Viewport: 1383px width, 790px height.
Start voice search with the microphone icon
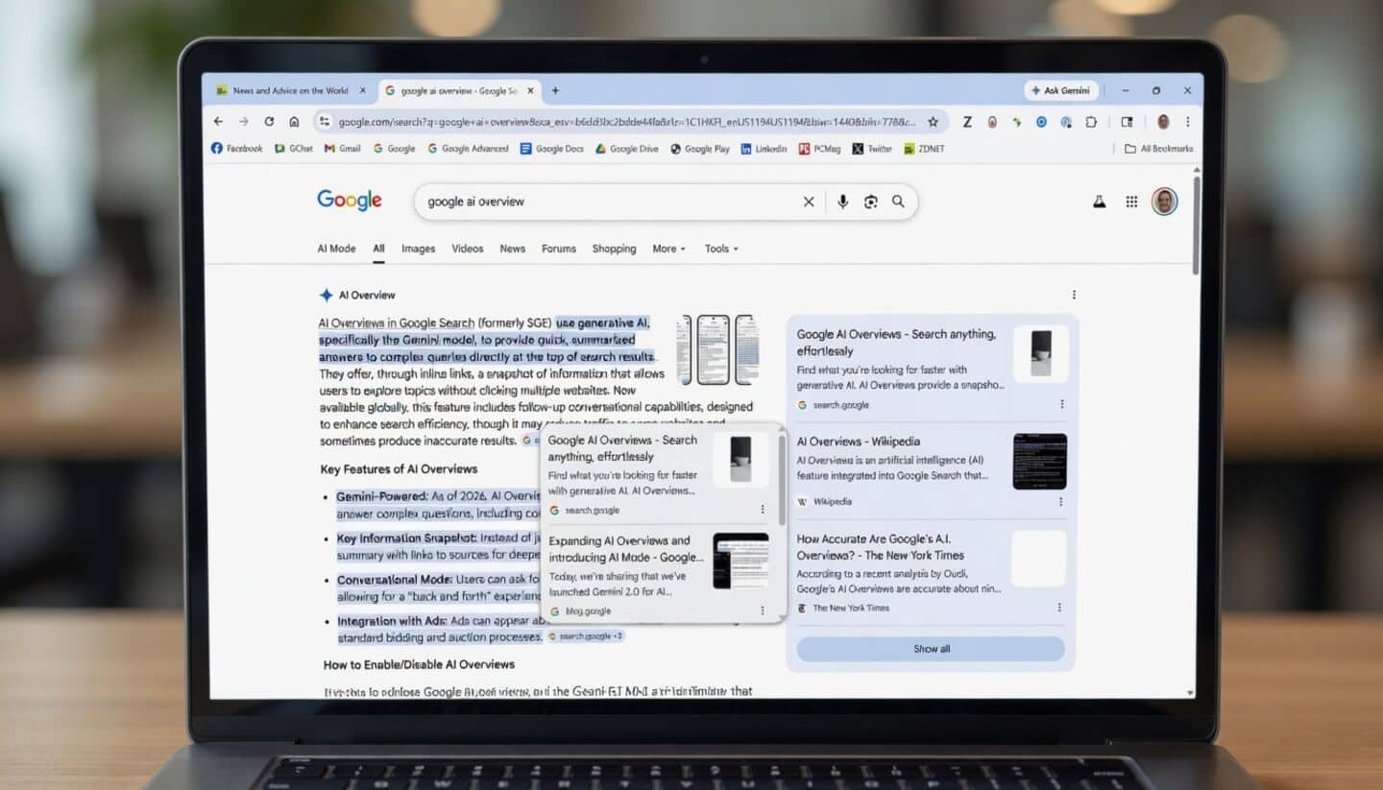pyautogui.click(x=842, y=202)
